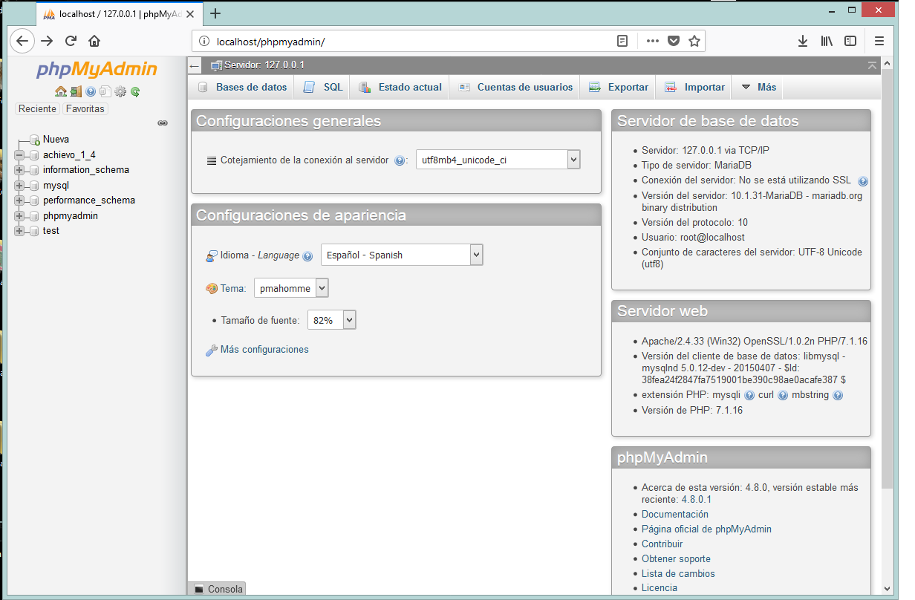
Task: Open navigation panel settings gear icon
Action: pyautogui.click(x=120, y=92)
